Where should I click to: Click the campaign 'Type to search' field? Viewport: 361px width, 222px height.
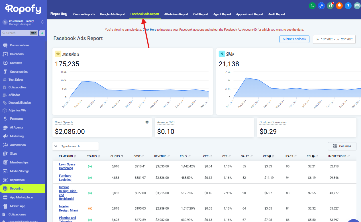click(x=78, y=146)
